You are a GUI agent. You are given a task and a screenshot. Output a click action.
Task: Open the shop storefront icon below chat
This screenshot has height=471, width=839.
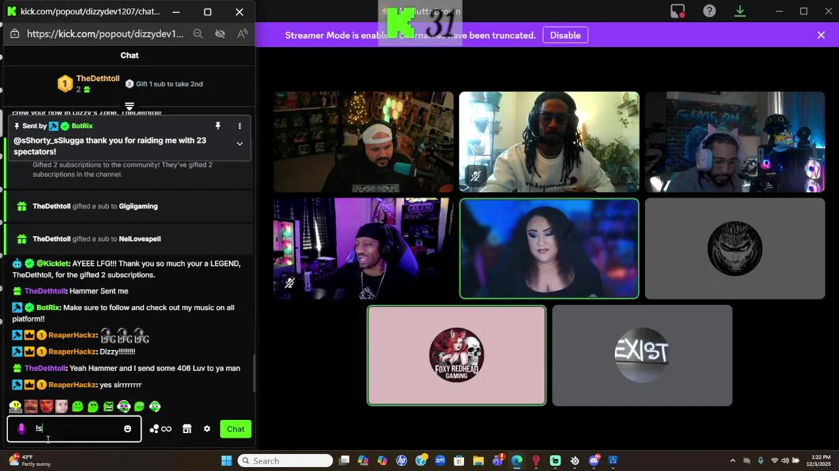tap(187, 429)
